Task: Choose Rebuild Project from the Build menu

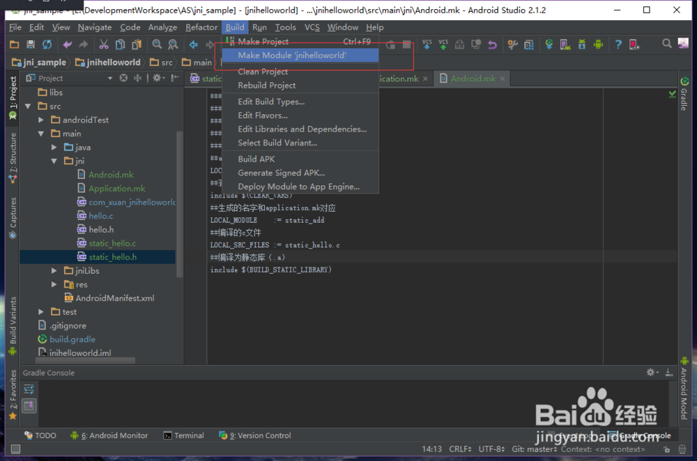Action: tap(300, 85)
